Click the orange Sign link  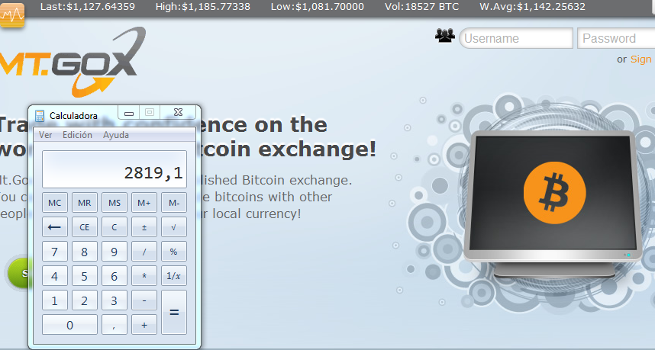(641, 59)
